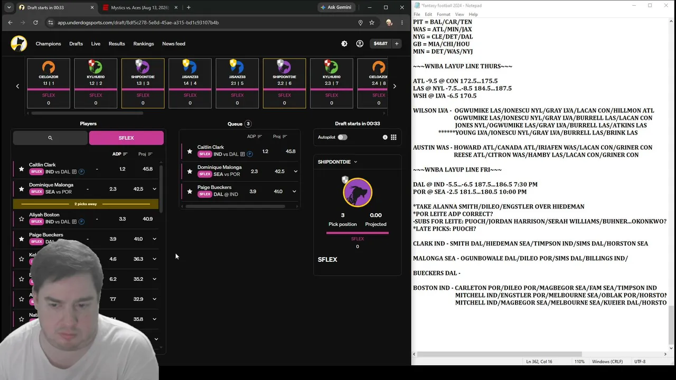Open the draft board grid icon

[393, 137]
